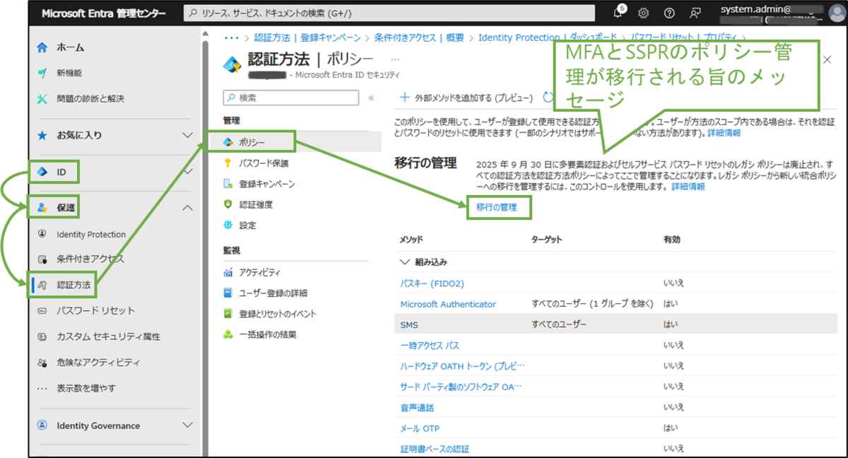
Task: Open ユーザー登録の詳細
Action: point(273,293)
